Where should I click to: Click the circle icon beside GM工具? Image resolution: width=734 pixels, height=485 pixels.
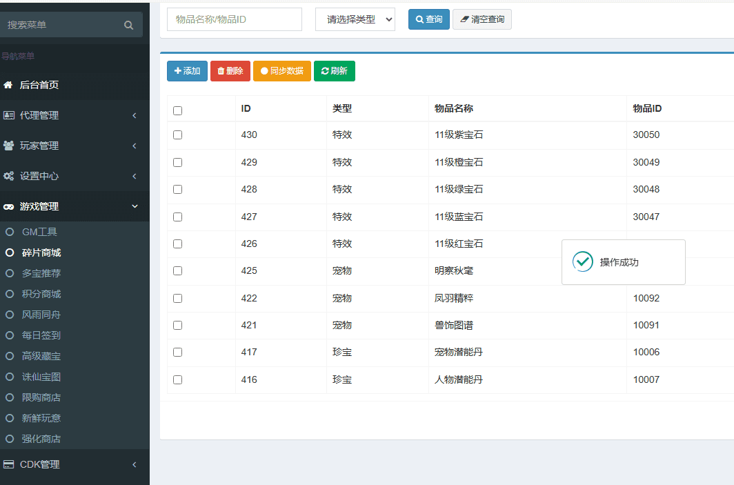pos(10,232)
